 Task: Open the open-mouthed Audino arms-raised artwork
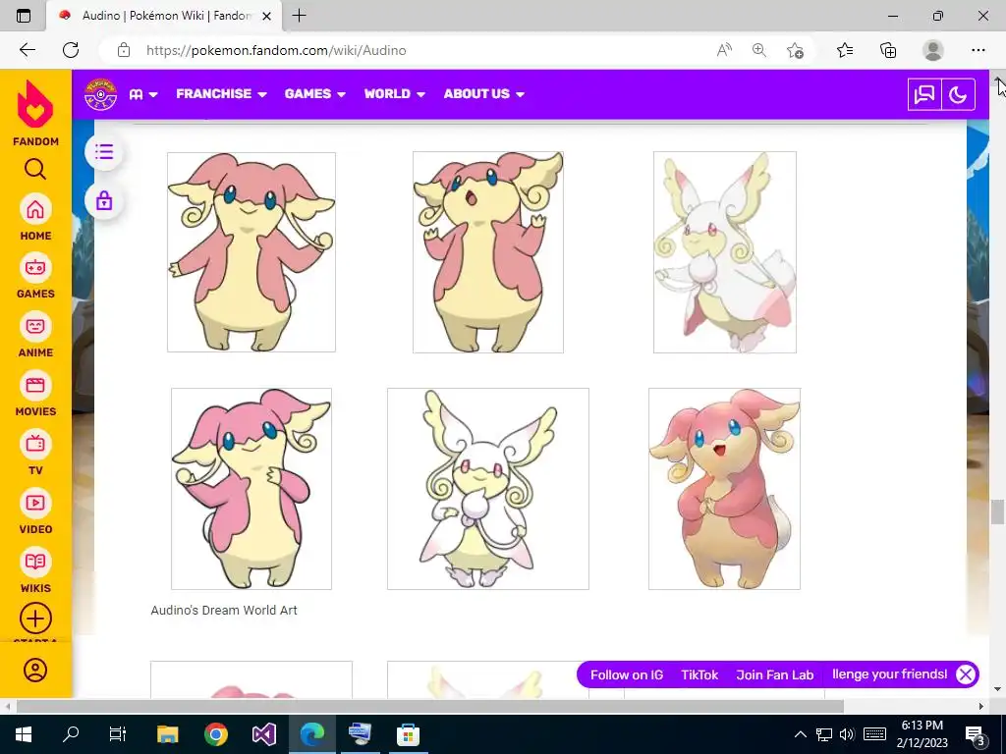[488, 252]
